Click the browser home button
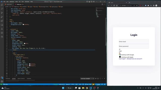Viewport: 161px width, 90px height. [x=117, y=5]
